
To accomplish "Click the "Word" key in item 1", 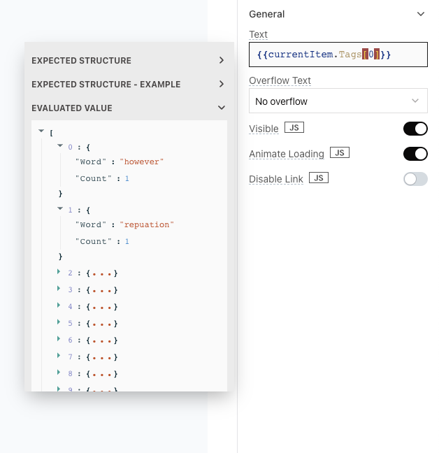I will [91, 225].
